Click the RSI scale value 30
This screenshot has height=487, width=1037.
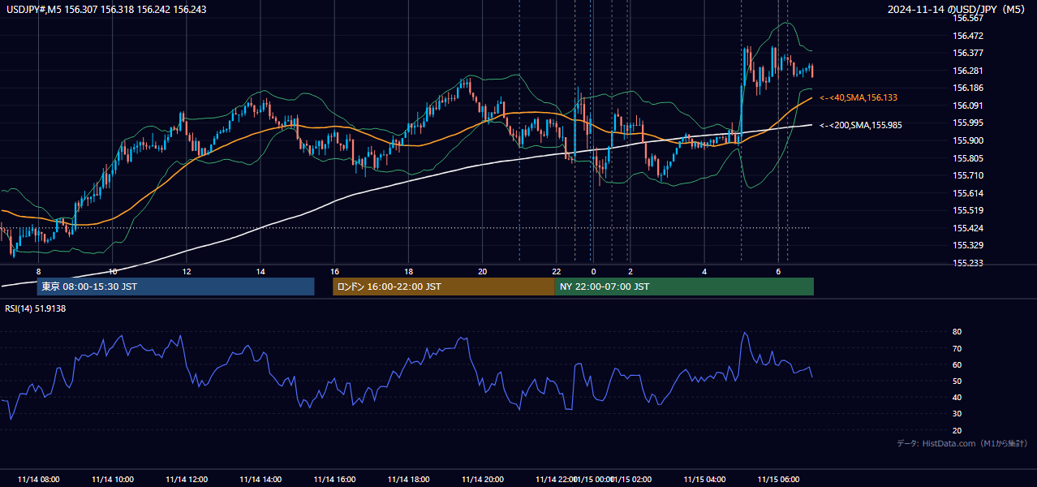click(957, 414)
